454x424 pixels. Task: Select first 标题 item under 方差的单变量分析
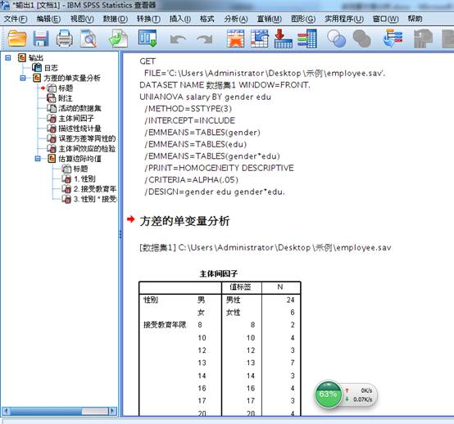66,88
